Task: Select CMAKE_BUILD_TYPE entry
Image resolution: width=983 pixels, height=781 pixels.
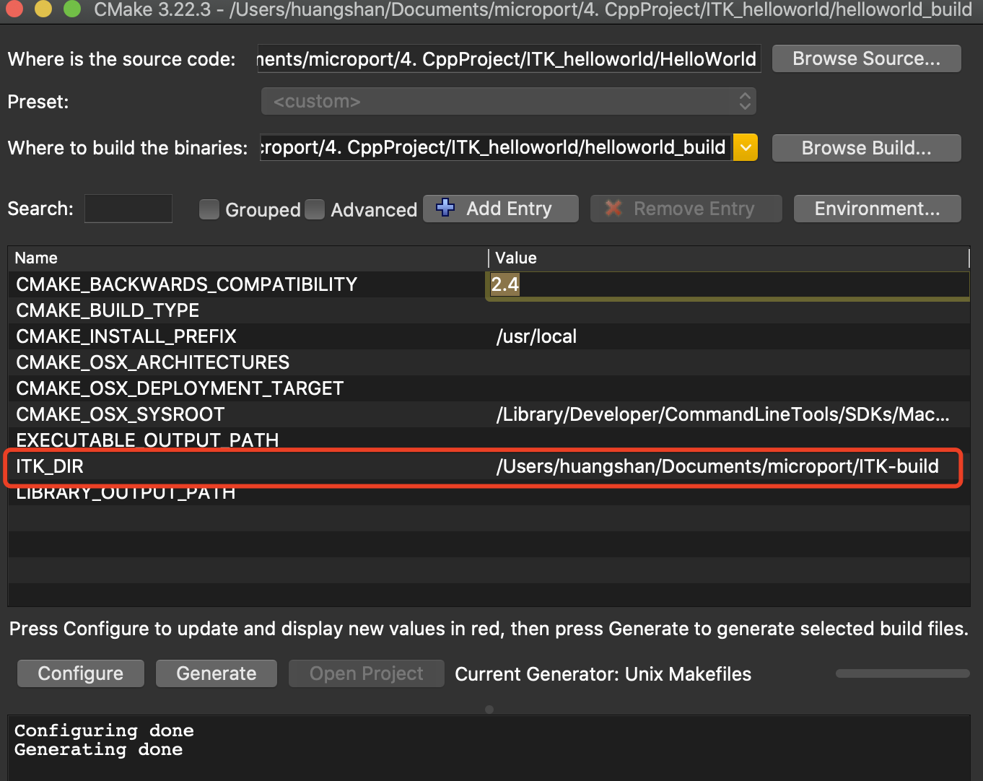Action: (x=108, y=310)
